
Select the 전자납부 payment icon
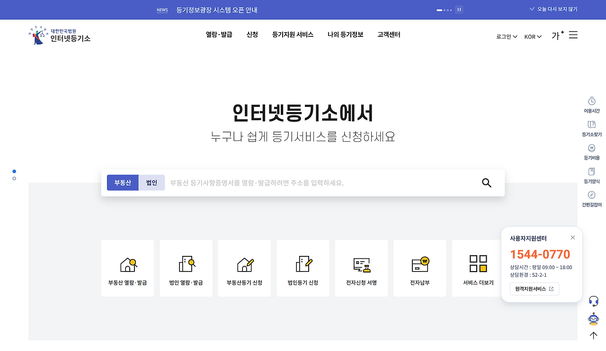tap(419, 268)
